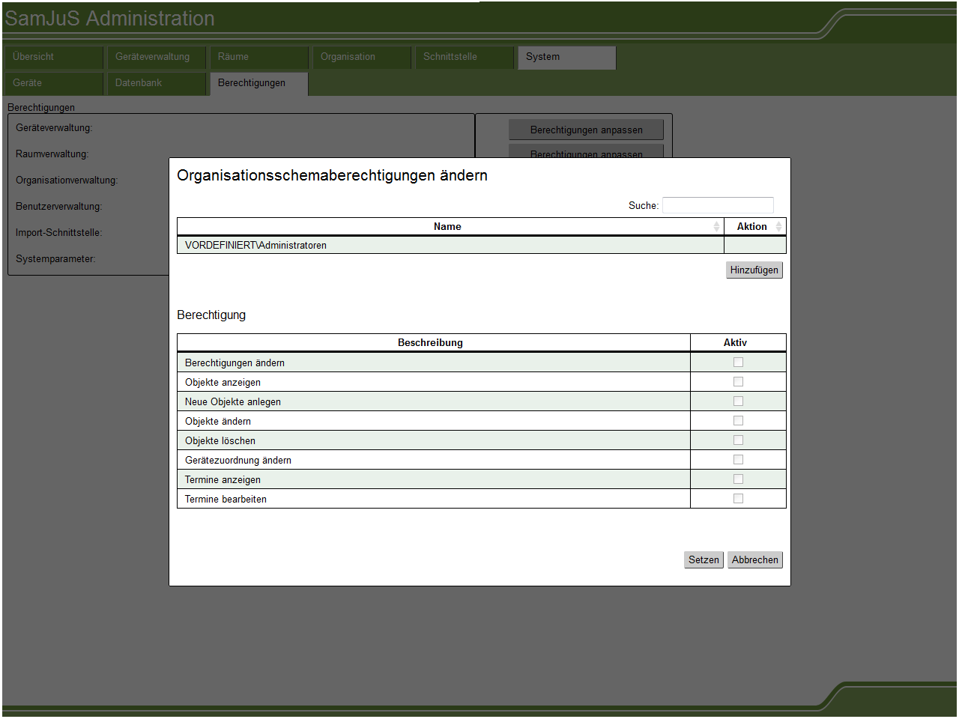
Task: Open the Übersicht tab
Action: (x=54, y=57)
